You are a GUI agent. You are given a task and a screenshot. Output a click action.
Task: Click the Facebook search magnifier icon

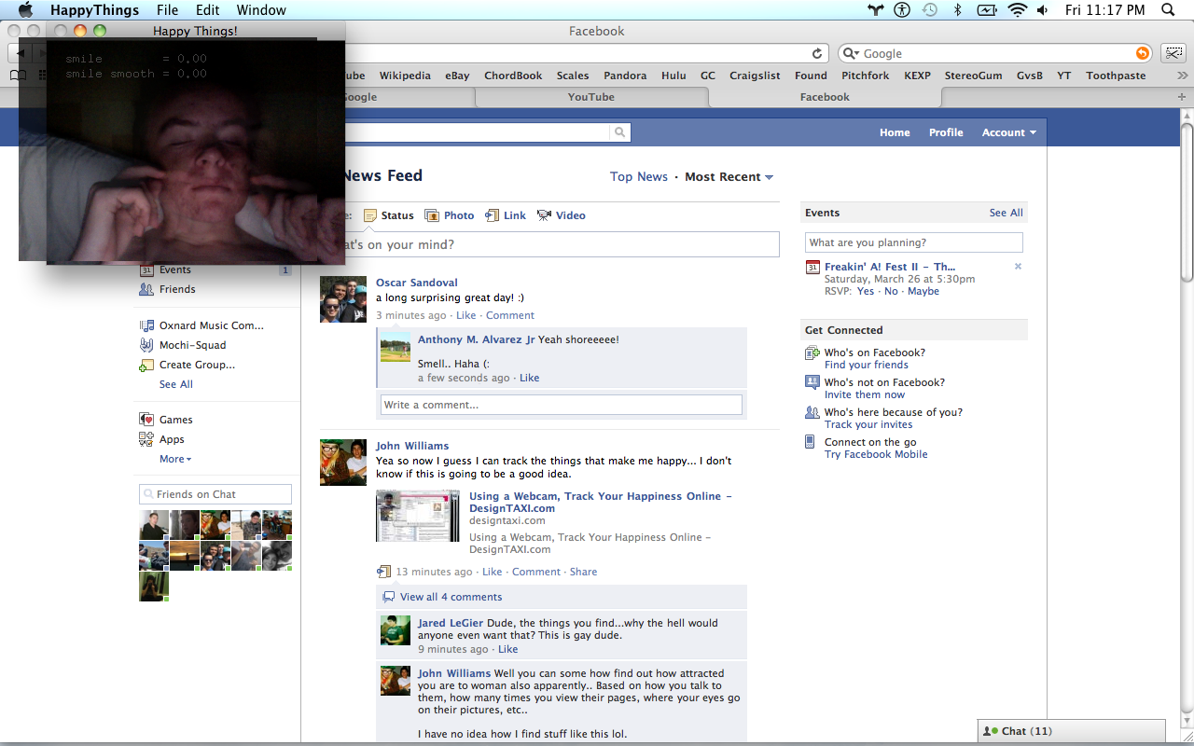pyautogui.click(x=619, y=132)
